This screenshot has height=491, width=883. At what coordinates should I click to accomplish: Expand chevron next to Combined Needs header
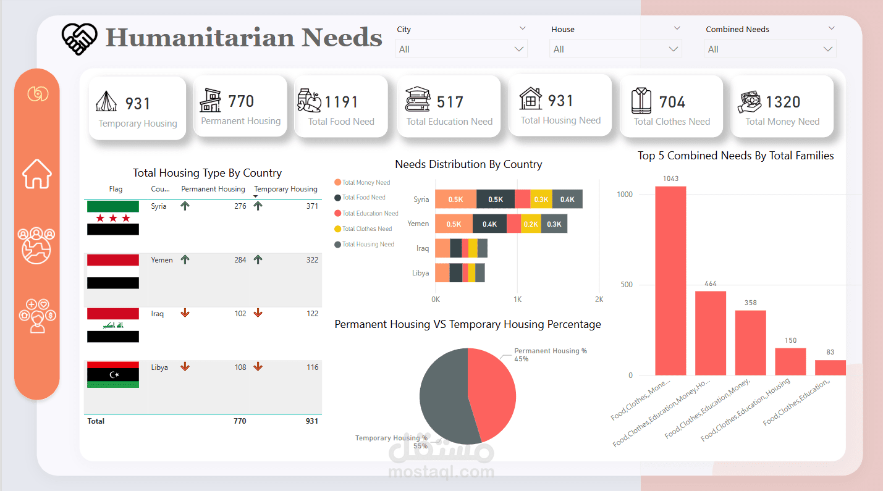[832, 28]
